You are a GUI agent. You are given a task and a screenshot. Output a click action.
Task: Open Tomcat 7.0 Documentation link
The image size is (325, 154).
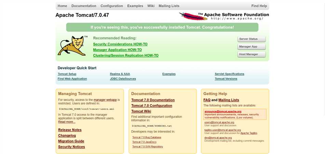click(x=153, y=100)
